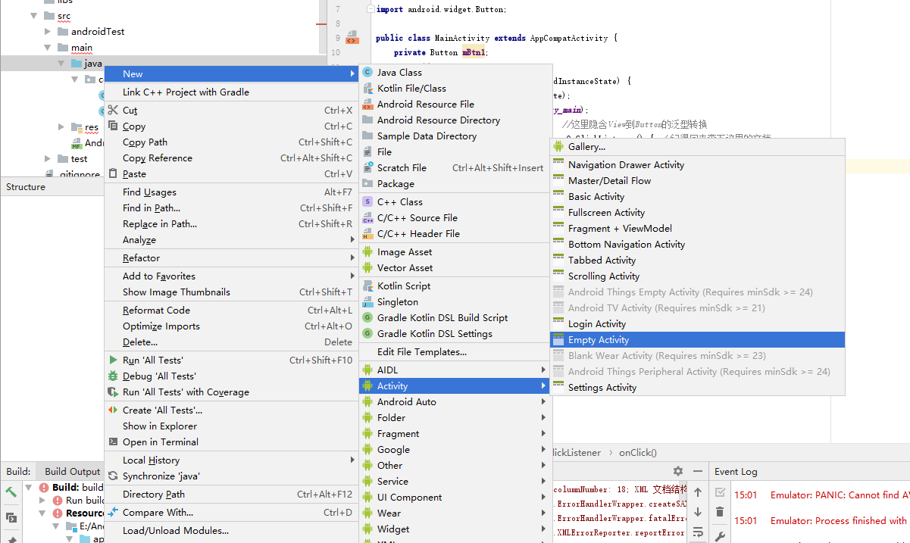910x543 pixels.
Task: Open Build panel settings gear
Action: (678, 471)
